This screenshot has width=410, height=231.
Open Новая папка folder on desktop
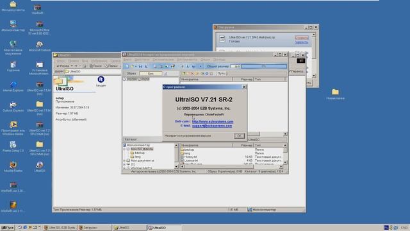pyautogui.click(x=335, y=94)
